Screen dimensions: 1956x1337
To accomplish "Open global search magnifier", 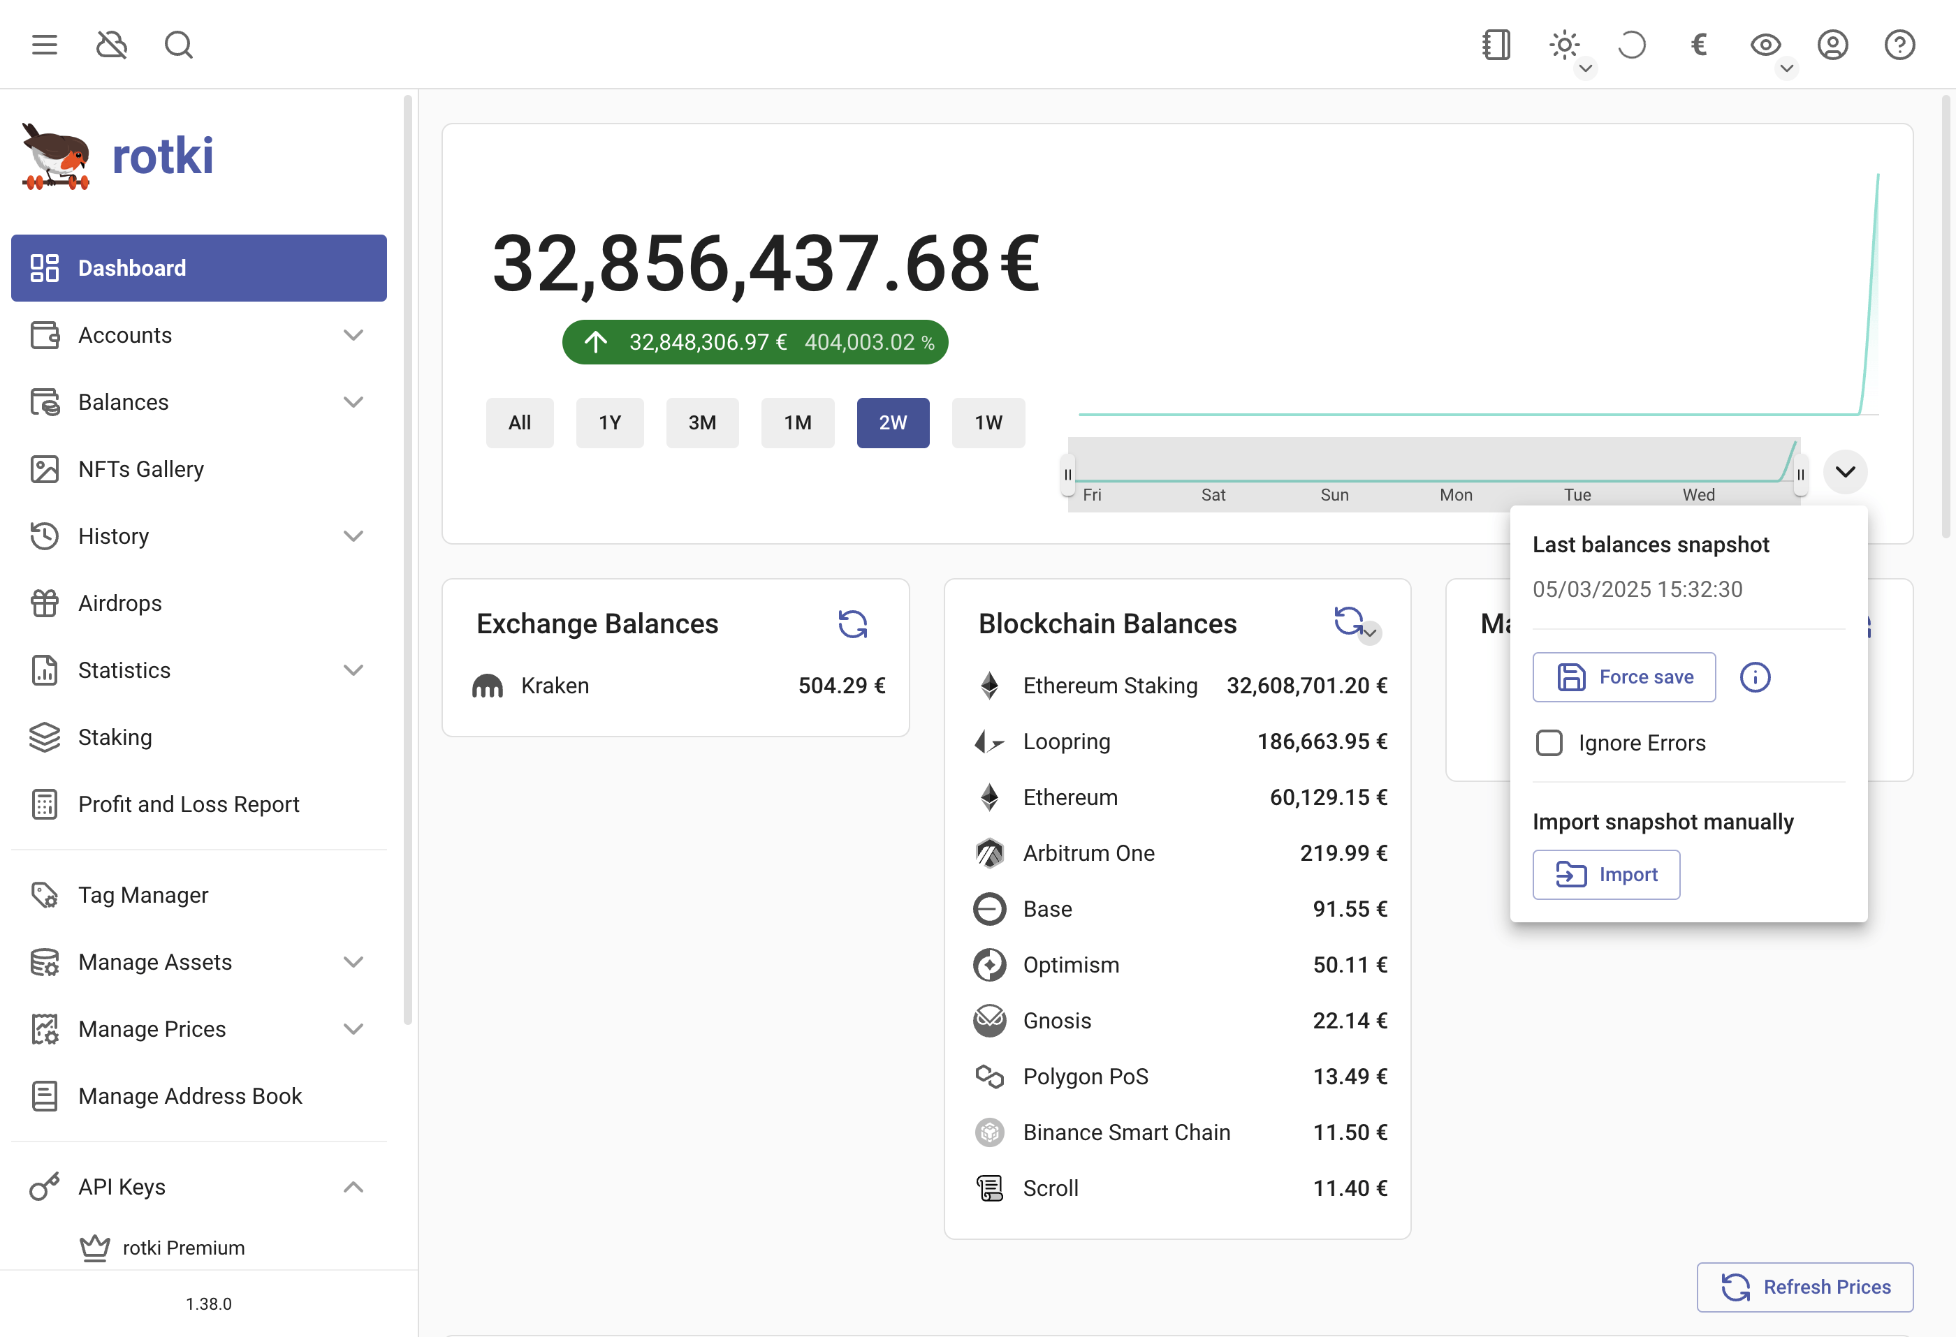I will [x=178, y=45].
